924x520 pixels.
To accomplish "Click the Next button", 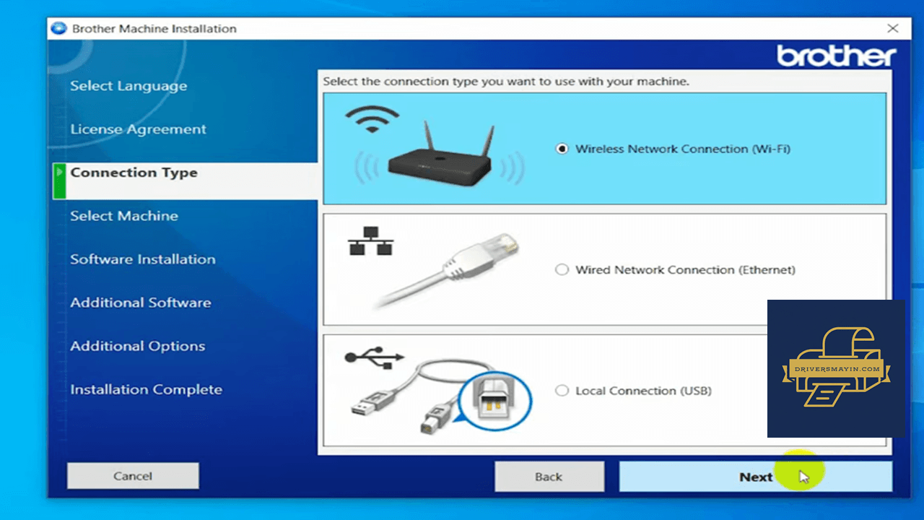I will point(756,477).
